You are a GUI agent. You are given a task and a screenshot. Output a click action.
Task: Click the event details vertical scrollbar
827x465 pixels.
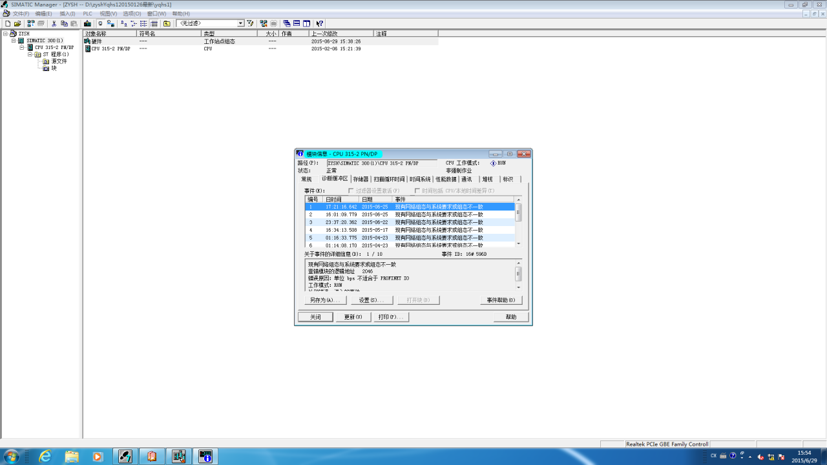pyautogui.click(x=518, y=276)
